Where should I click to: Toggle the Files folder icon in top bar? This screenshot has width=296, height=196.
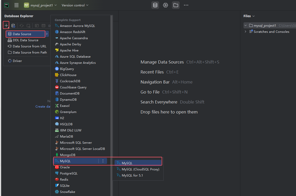pyautogui.click(x=176, y=5)
